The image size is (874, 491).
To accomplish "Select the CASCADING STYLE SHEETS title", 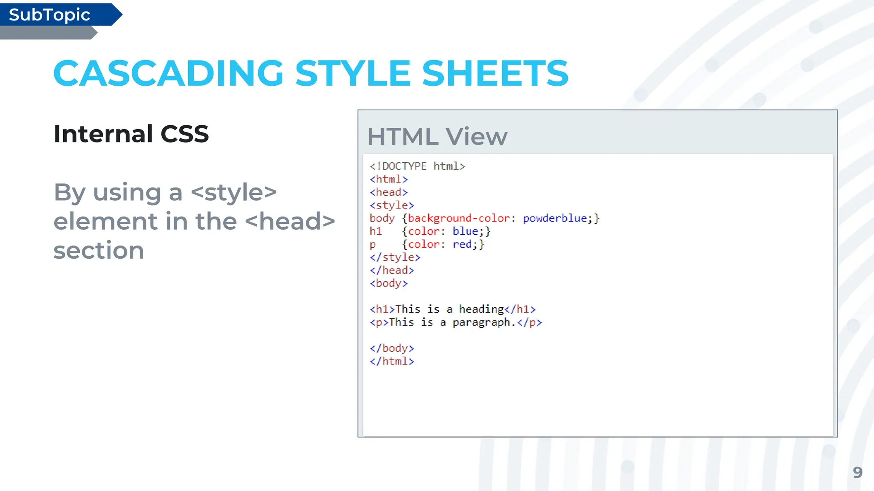I will pos(311,73).
